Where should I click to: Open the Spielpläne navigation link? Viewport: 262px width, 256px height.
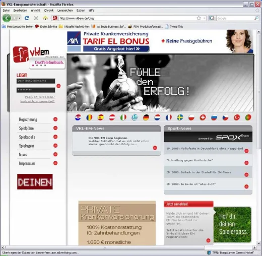coord(26,128)
